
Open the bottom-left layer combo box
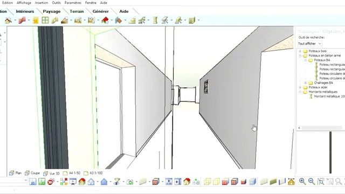click(x=14, y=181)
